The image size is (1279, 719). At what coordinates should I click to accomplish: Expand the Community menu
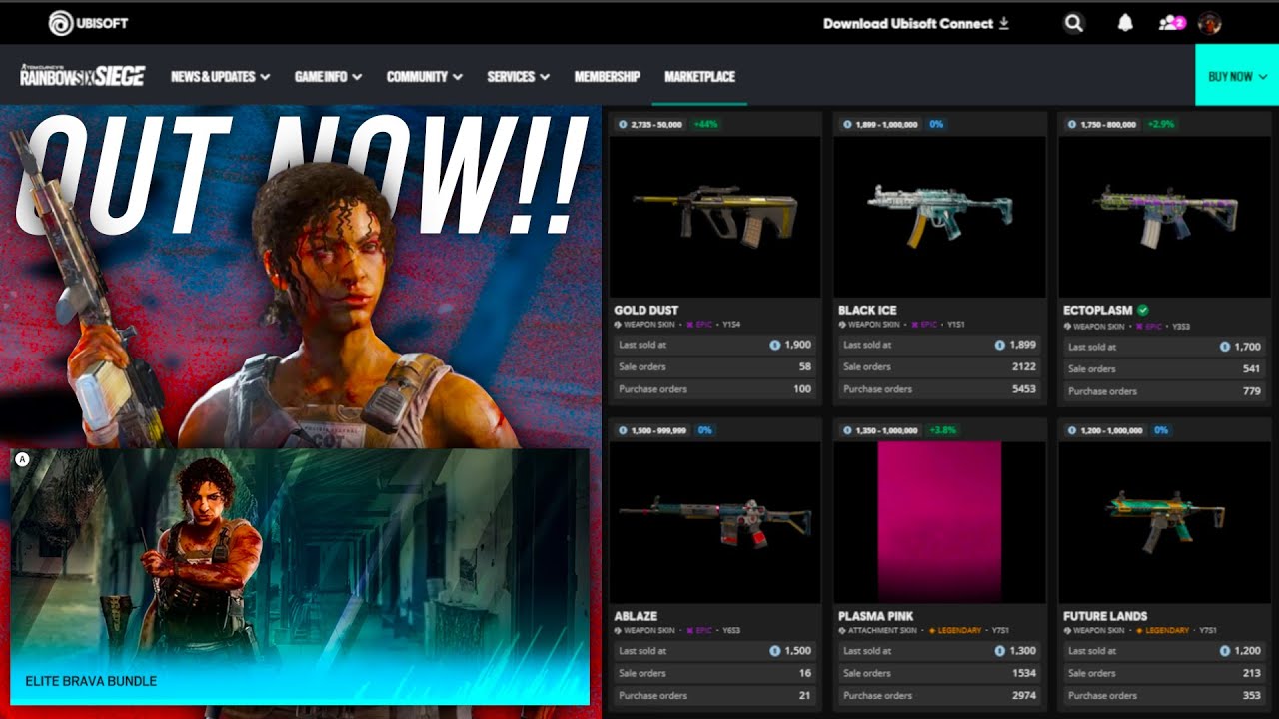424,76
